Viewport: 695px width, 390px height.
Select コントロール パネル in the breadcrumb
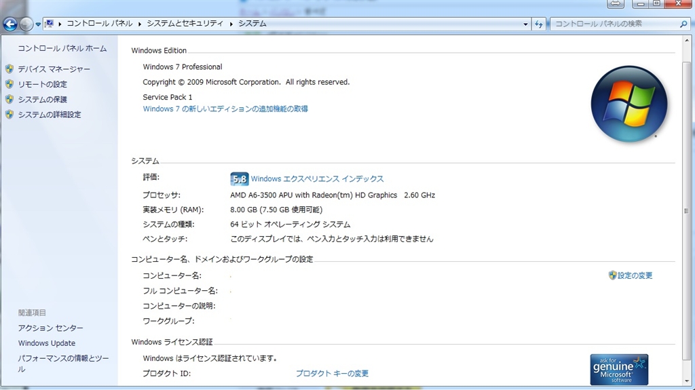100,24
